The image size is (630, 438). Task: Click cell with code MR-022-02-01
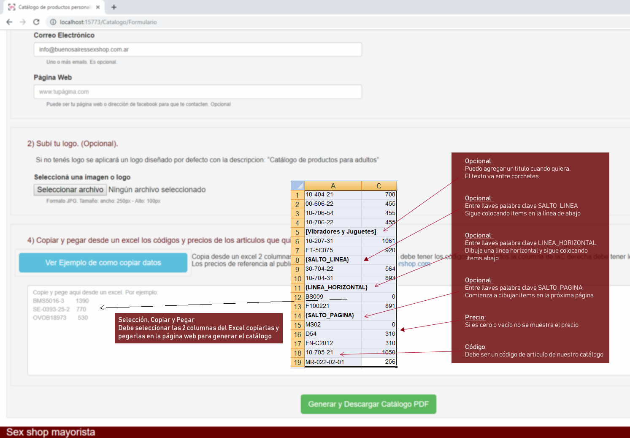tap(333, 362)
